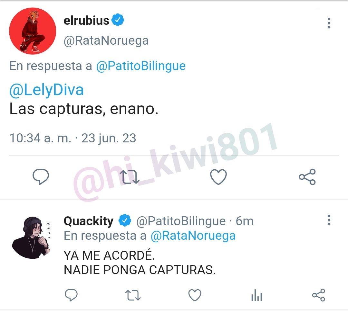Open the elrubius display name
The image size is (348, 314).
[86, 20]
